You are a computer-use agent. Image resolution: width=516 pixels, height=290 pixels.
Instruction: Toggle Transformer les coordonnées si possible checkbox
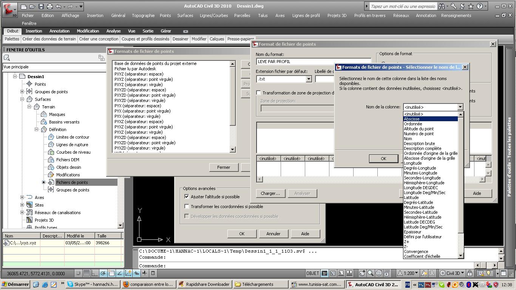pyautogui.click(x=187, y=207)
